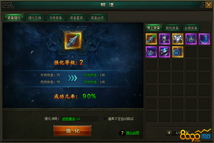Viewport: 214px width, 143px height.
Task: Select the necklace equipment icon
Action: click(x=151, y=52)
